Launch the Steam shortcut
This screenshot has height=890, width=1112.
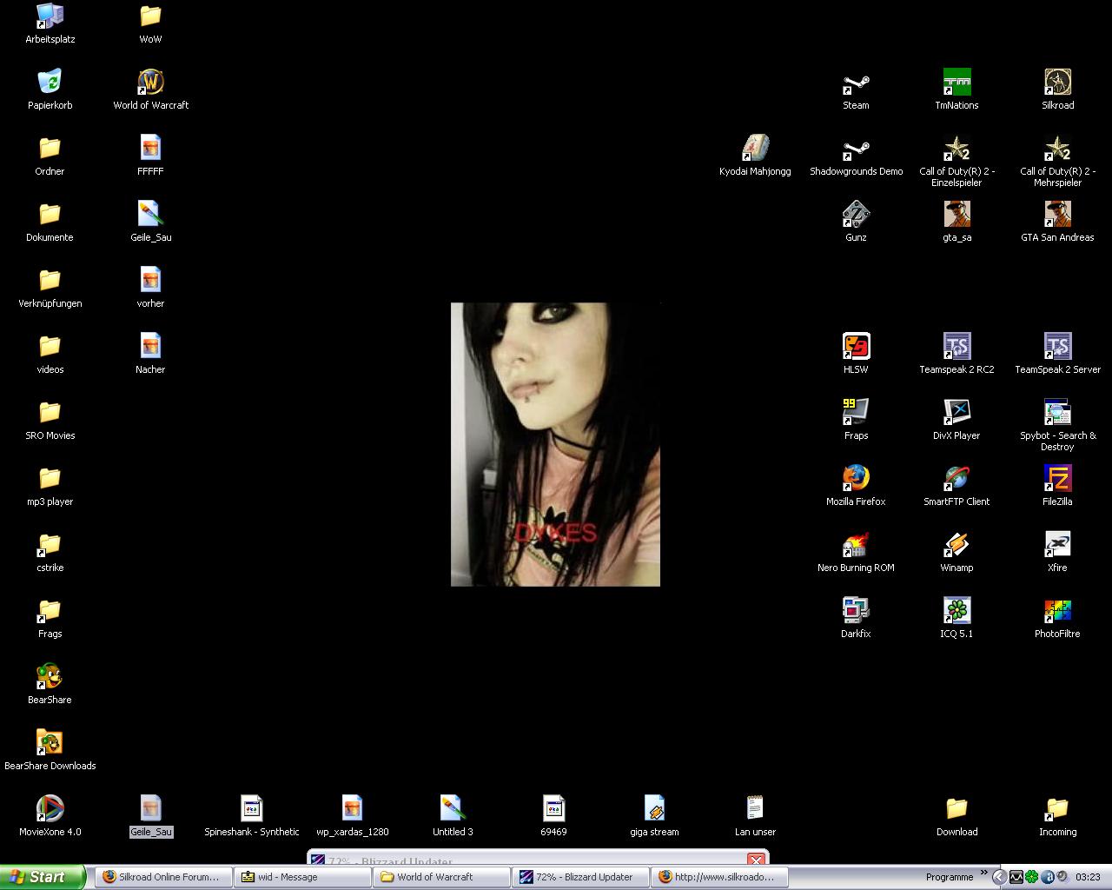point(856,83)
